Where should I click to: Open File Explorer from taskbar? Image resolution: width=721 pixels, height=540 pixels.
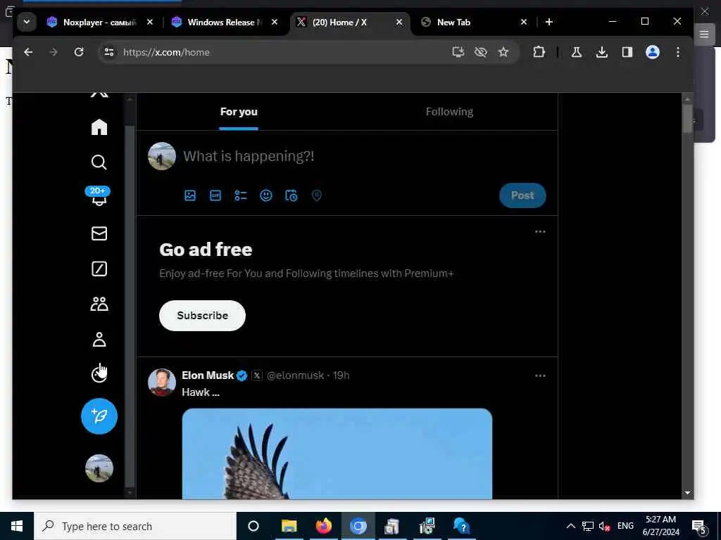pos(289,526)
